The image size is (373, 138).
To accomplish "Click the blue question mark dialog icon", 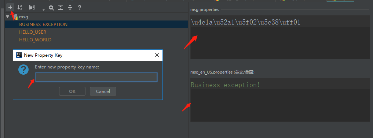I will [x=23, y=70].
